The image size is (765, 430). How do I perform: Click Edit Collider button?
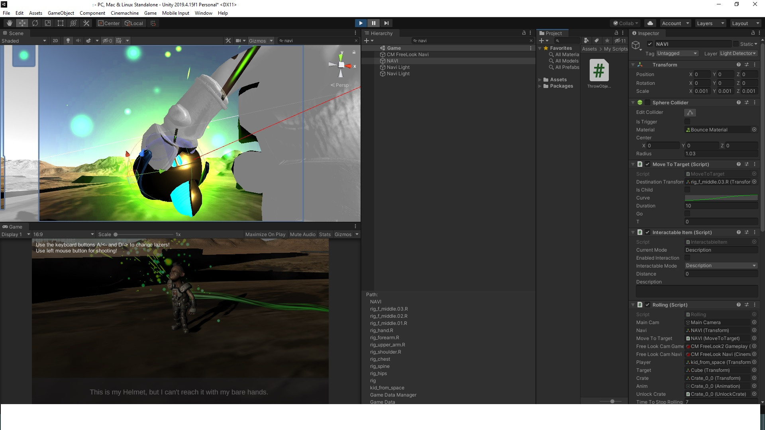click(690, 113)
